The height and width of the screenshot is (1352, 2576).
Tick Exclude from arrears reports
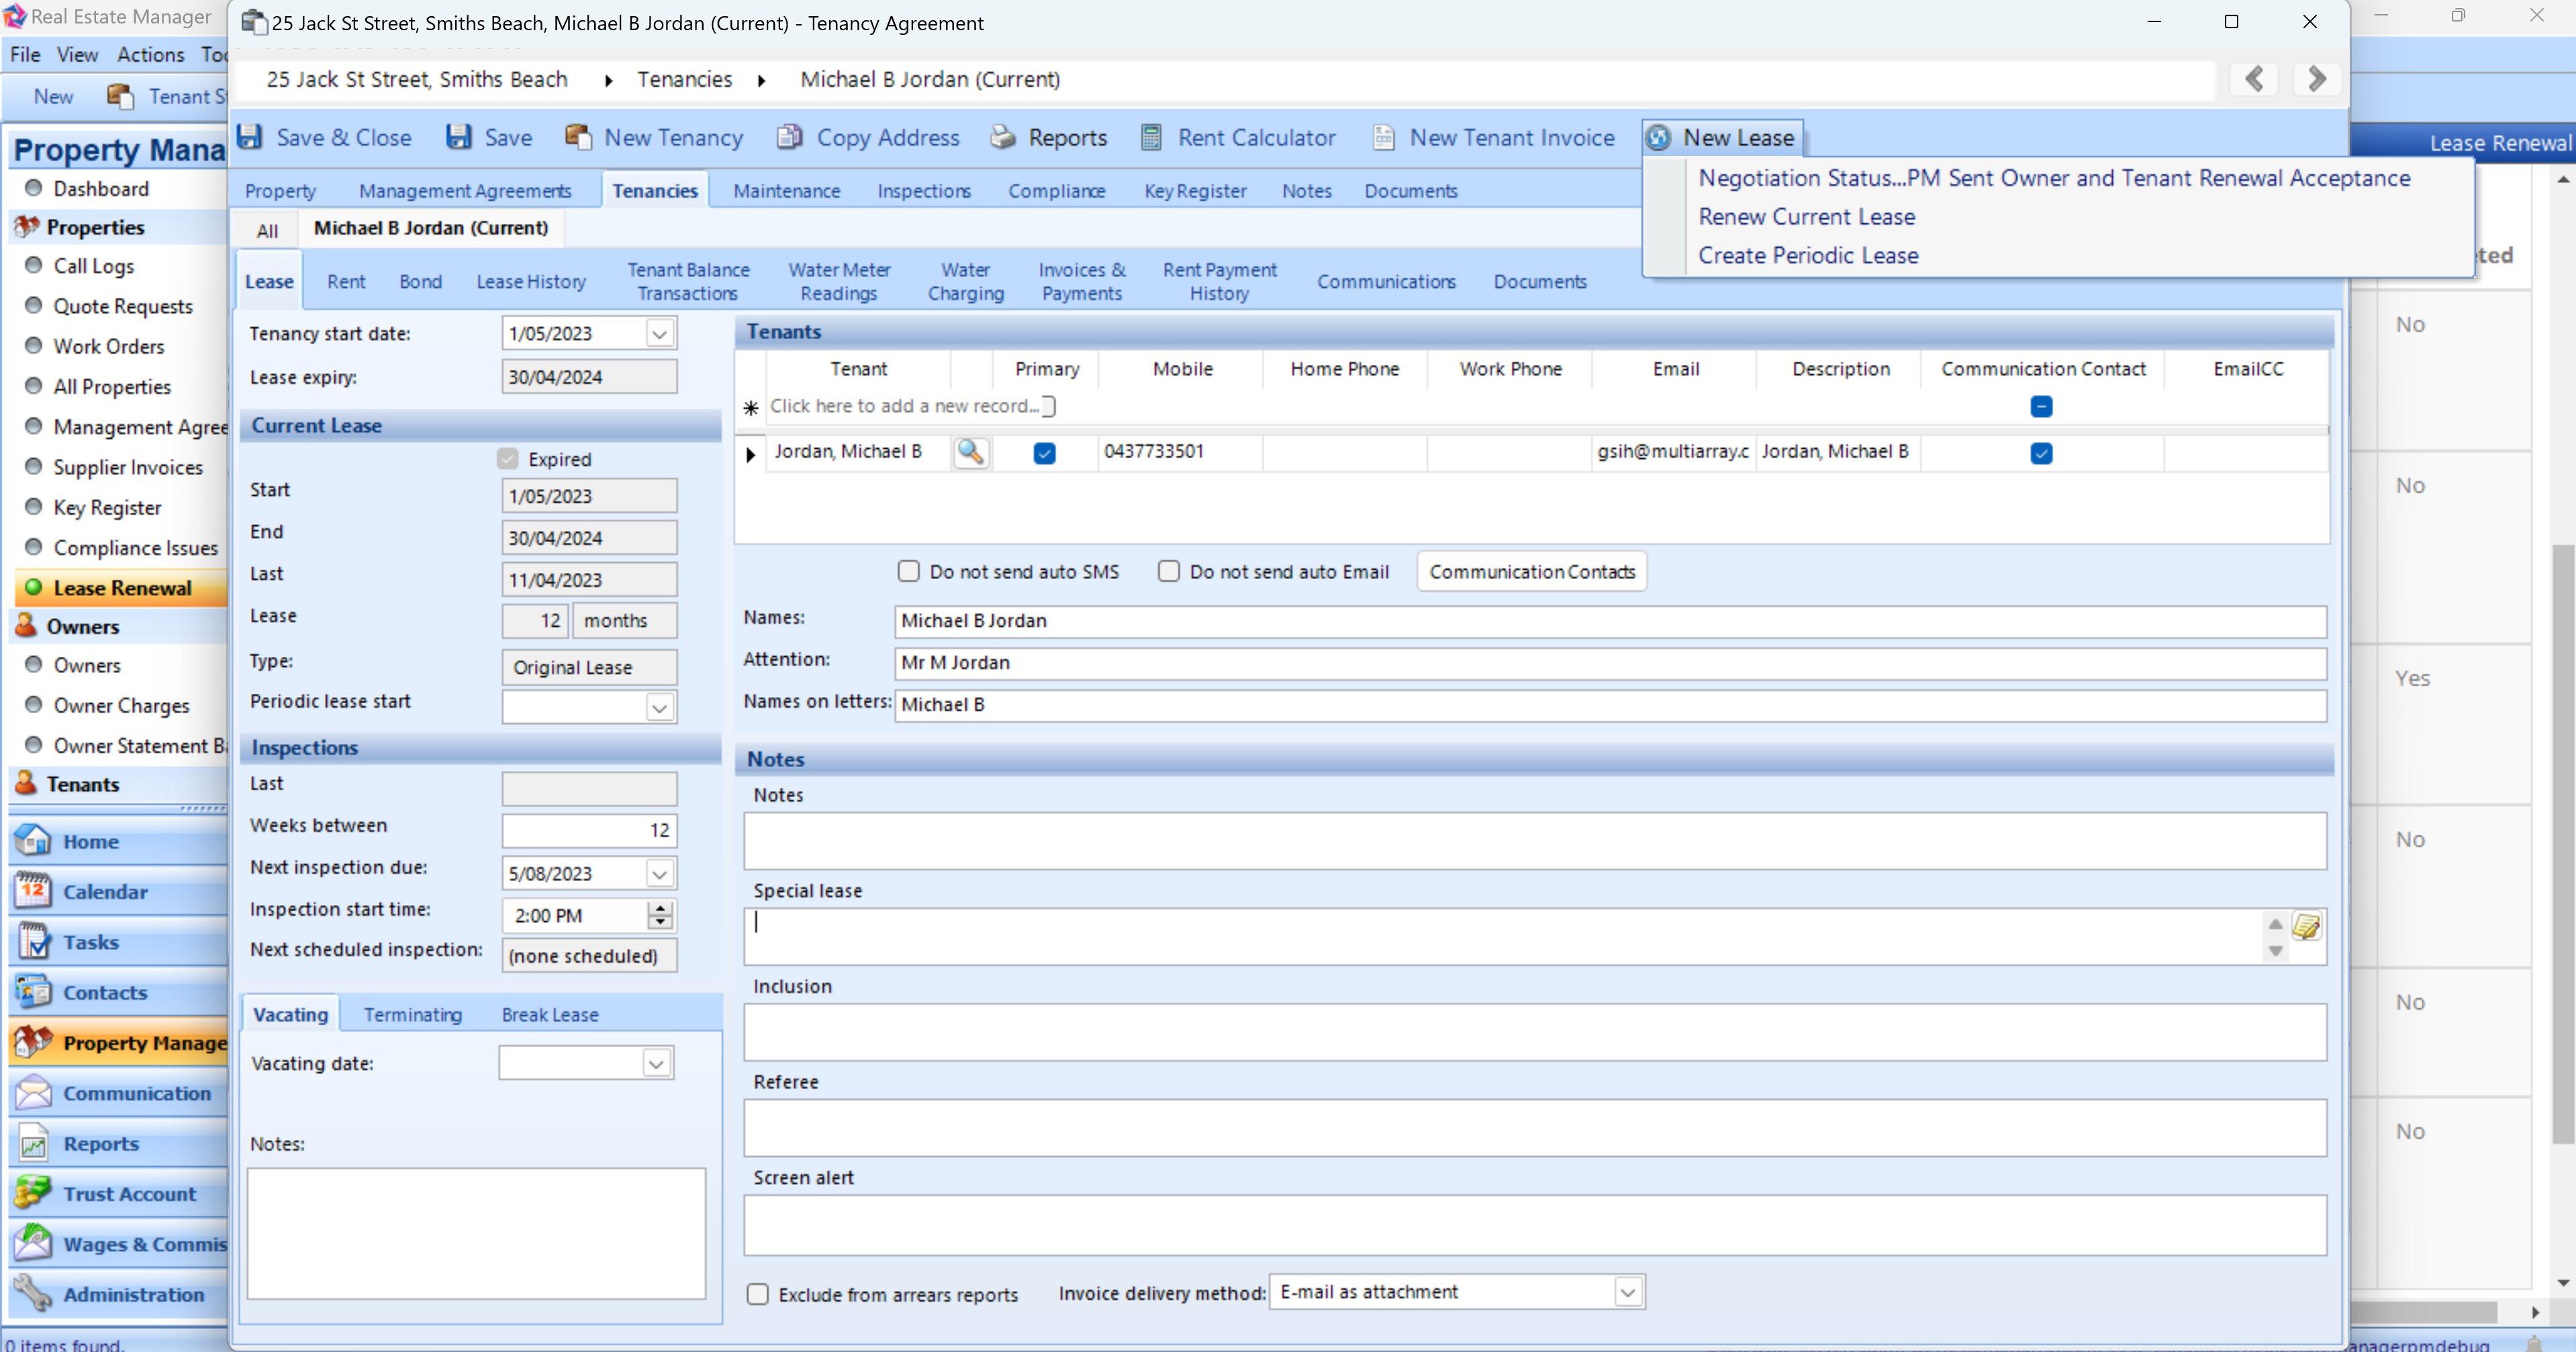[x=758, y=1293]
